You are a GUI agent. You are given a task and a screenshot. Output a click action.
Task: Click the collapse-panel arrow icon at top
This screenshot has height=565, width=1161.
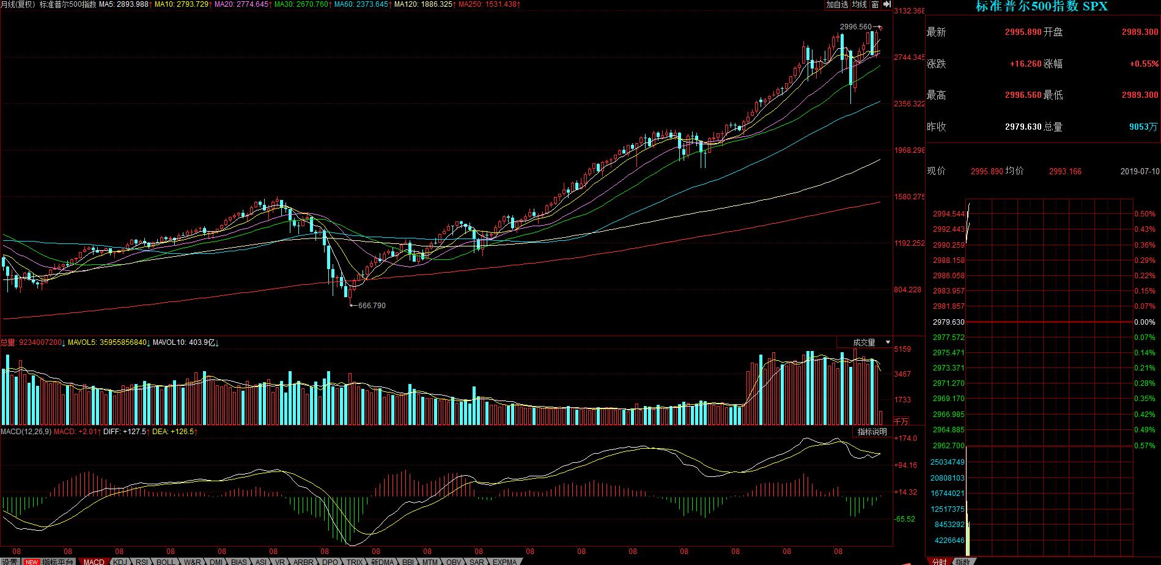(x=887, y=4)
